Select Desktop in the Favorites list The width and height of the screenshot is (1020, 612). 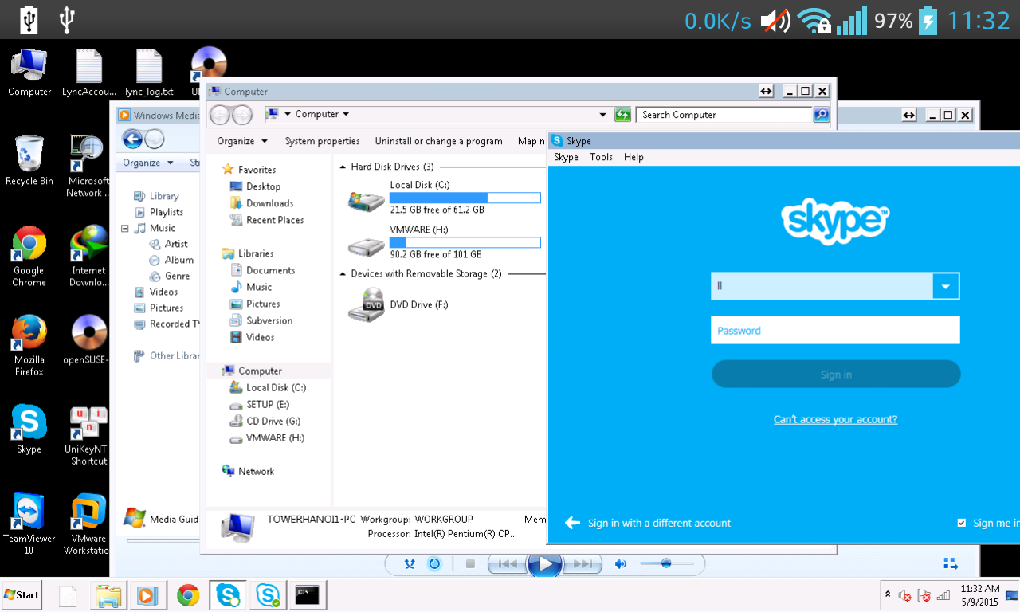255,186
